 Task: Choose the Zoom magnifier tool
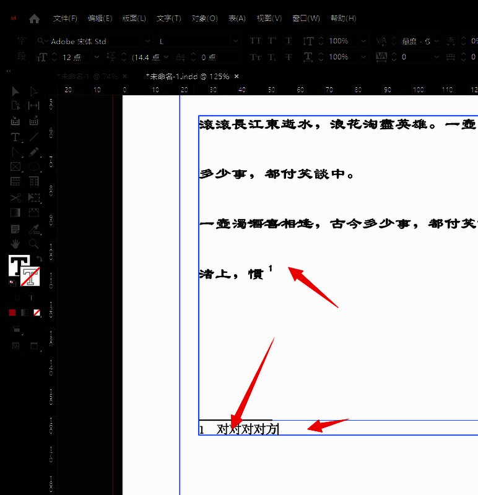coord(34,243)
